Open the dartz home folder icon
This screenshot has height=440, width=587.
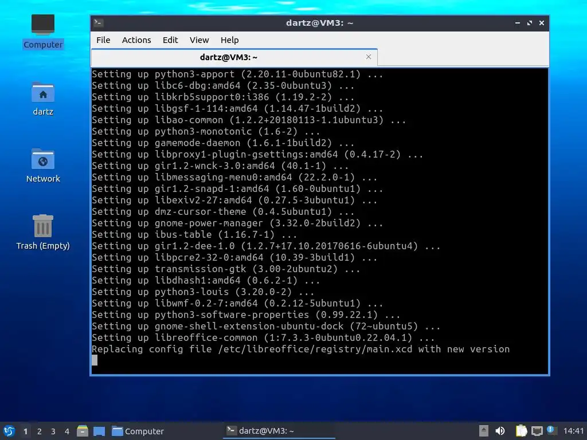pyautogui.click(x=42, y=99)
